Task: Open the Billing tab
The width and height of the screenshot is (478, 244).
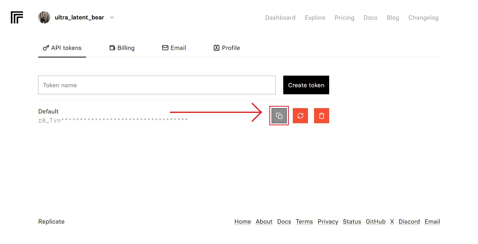Action: [x=122, y=48]
